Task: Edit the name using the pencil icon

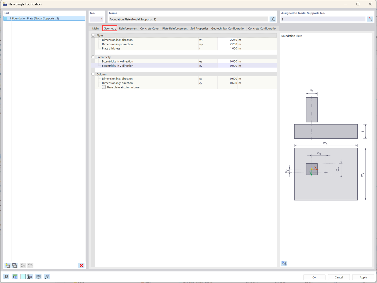Action: pos(273,19)
